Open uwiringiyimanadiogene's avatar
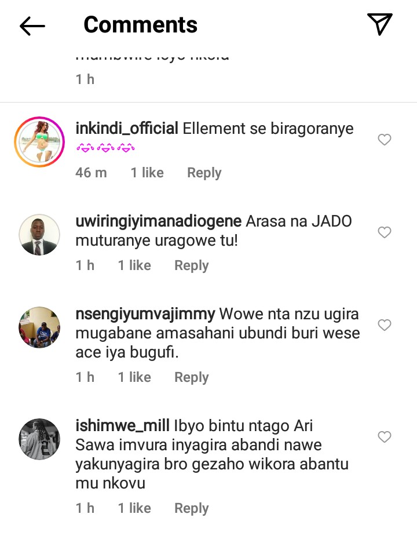Image resolution: width=417 pixels, height=536 pixels. [x=39, y=235]
